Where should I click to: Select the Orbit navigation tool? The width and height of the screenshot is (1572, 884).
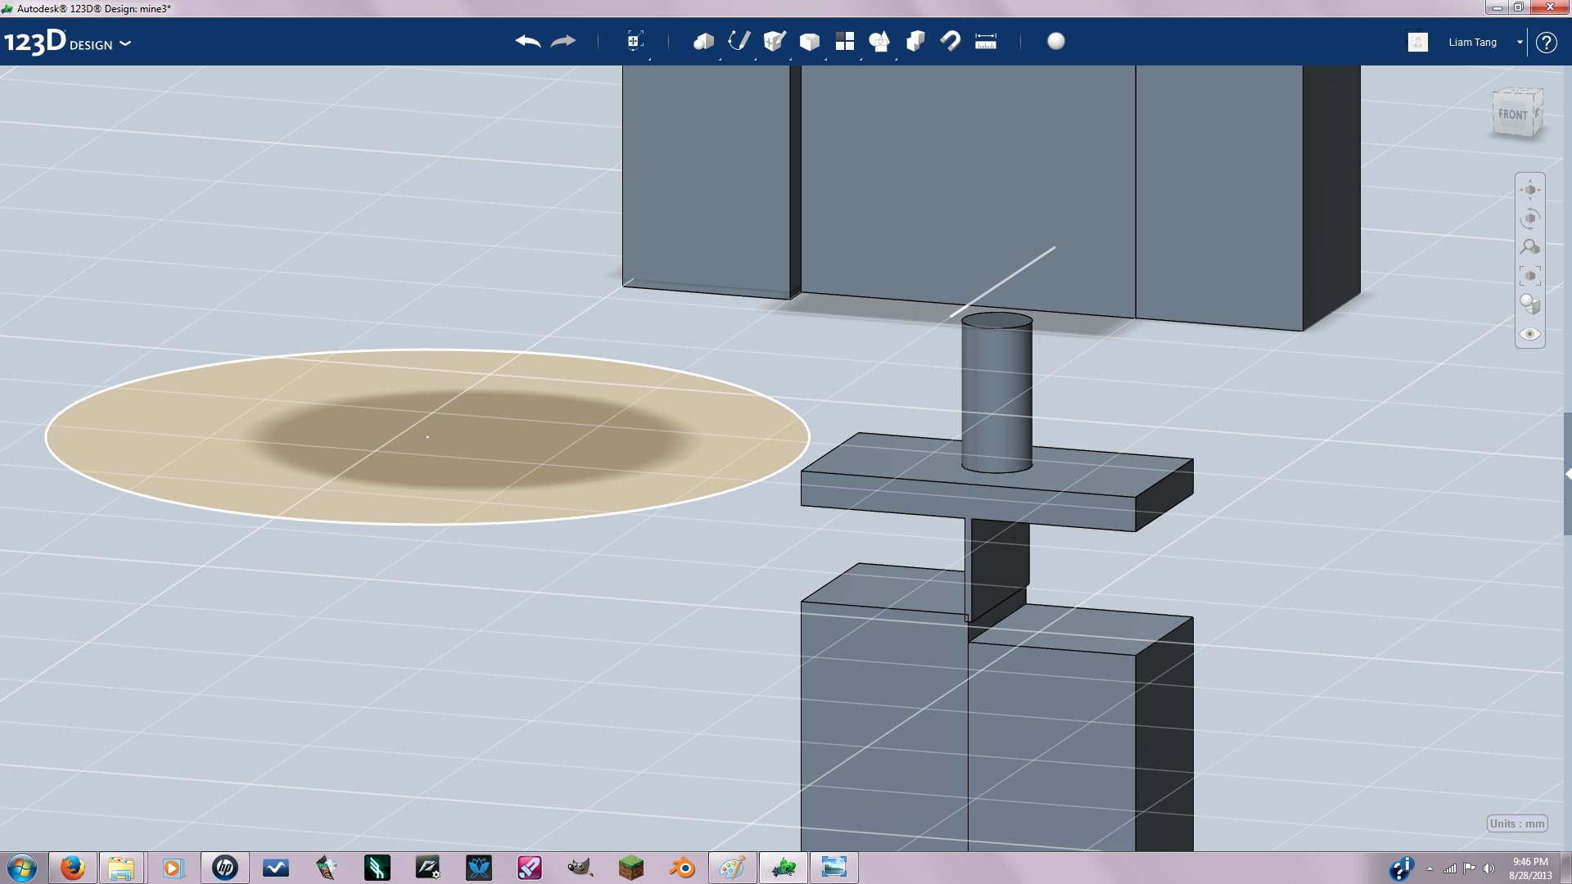[1530, 219]
